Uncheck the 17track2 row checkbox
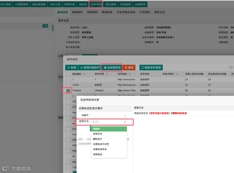Screen dimensions: 234x173 click(68, 91)
